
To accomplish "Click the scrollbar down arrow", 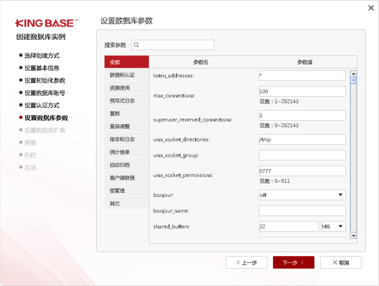I will pyautogui.click(x=353, y=236).
